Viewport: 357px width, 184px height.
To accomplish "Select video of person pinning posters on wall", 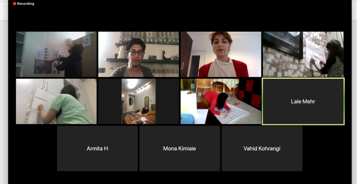I will (x=56, y=54).
